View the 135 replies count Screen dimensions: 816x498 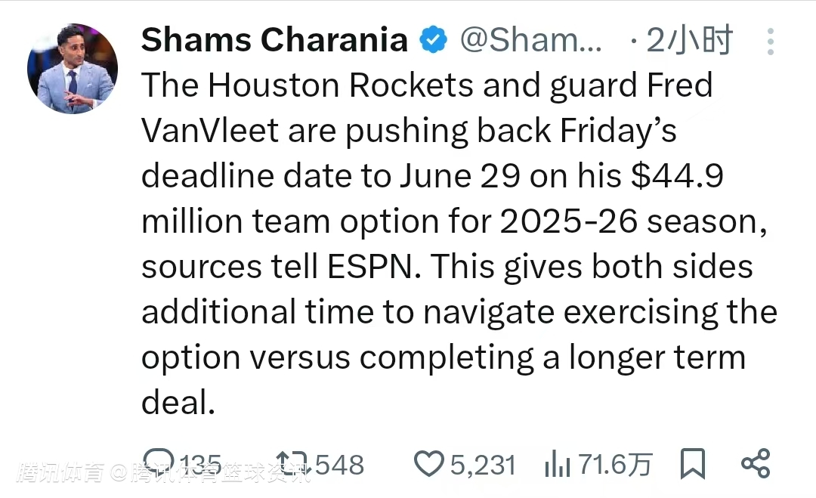pos(201,464)
